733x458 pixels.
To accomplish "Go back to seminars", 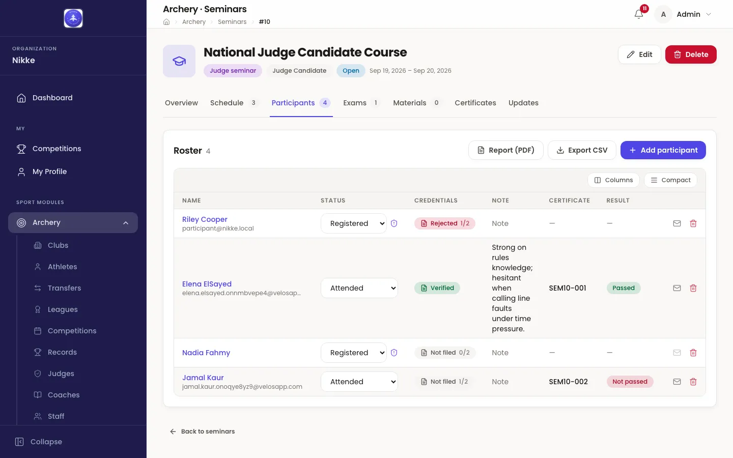I will click(x=202, y=432).
